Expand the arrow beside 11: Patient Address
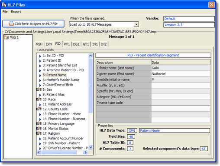 click(x=40, y=105)
